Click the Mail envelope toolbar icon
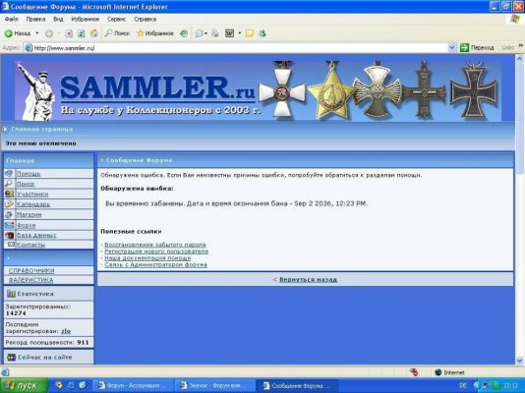Image resolution: width=525 pixels, height=393 pixels. pyautogui.click(x=200, y=33)
